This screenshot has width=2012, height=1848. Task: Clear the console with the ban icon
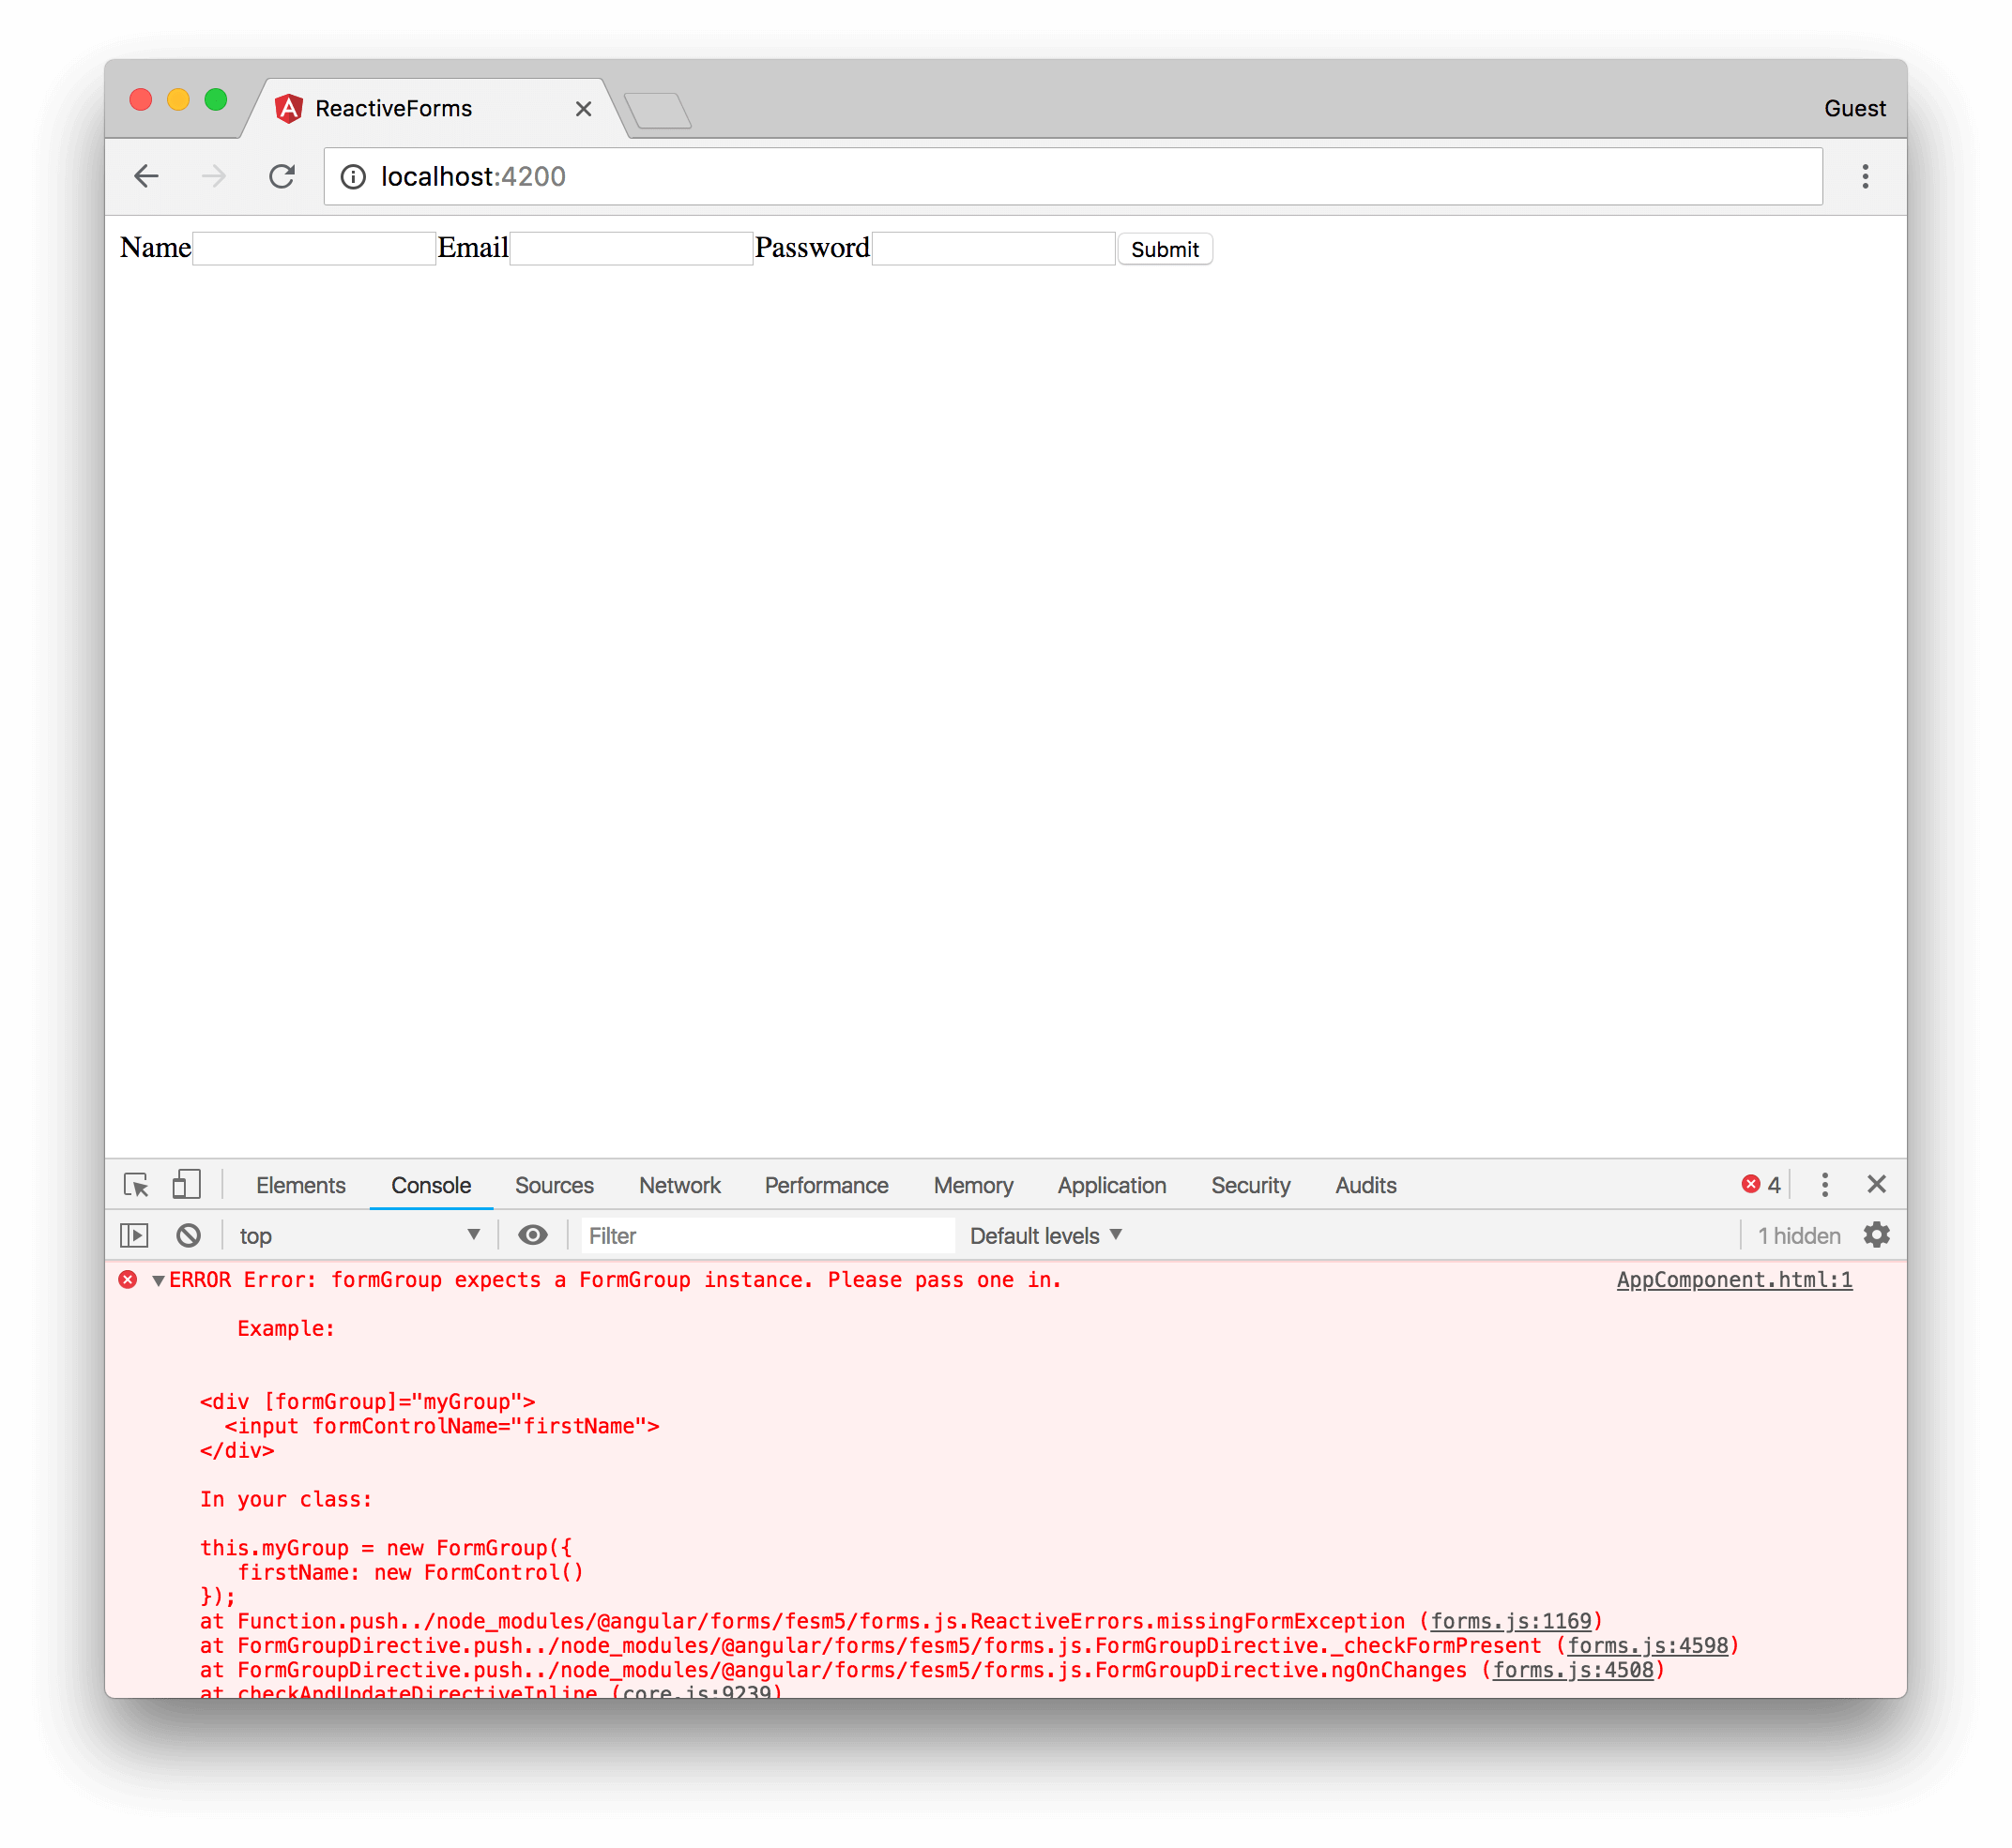(188, 1236)
